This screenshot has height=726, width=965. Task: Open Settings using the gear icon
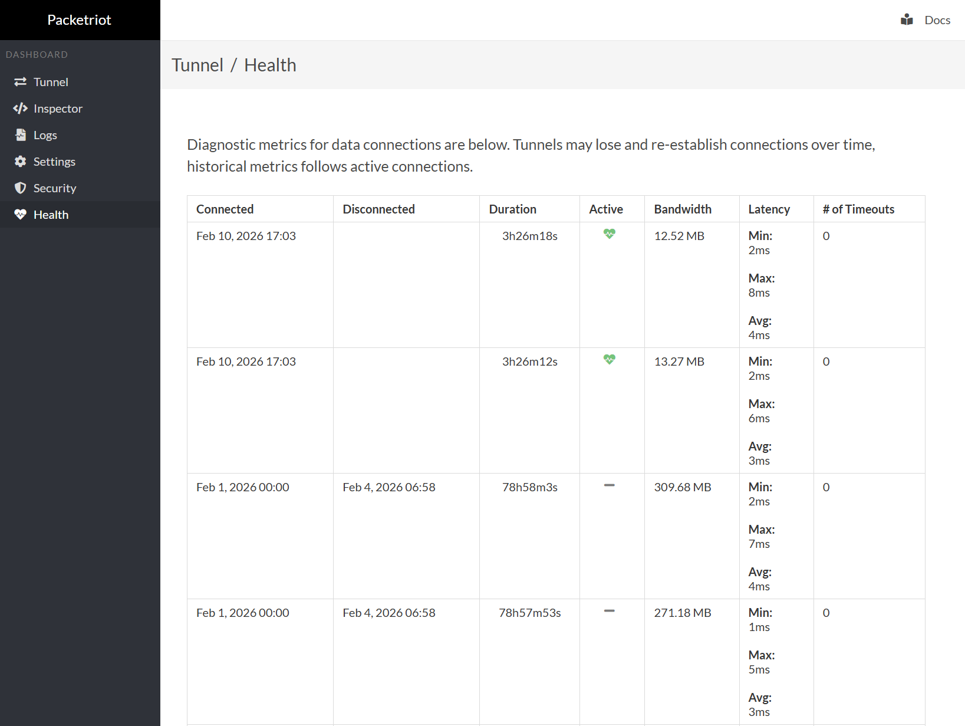[x=20, y=162]
